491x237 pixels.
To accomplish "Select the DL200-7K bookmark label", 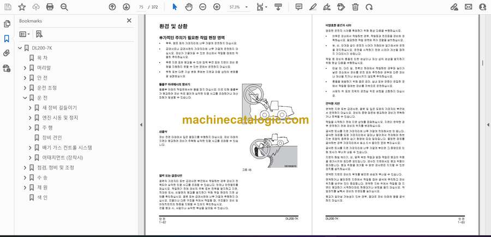I will [x=41, y=48].
